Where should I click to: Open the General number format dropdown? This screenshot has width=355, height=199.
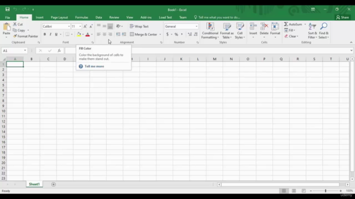coord(196,27)
